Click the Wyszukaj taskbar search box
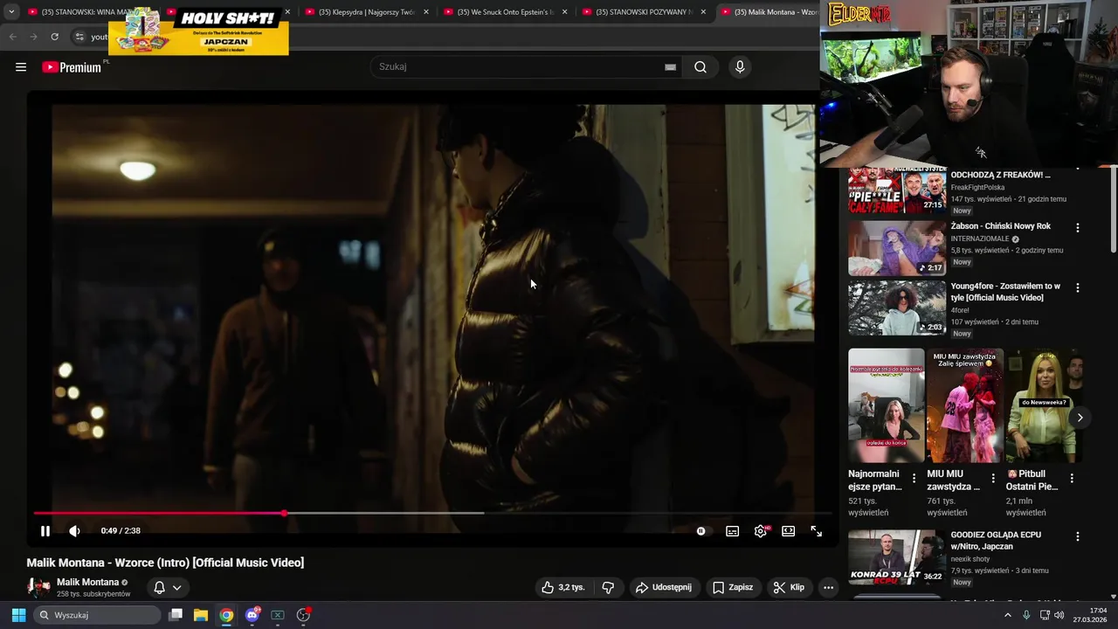Viewport: 1118px width, 629px height. click(x=97, y=615)
